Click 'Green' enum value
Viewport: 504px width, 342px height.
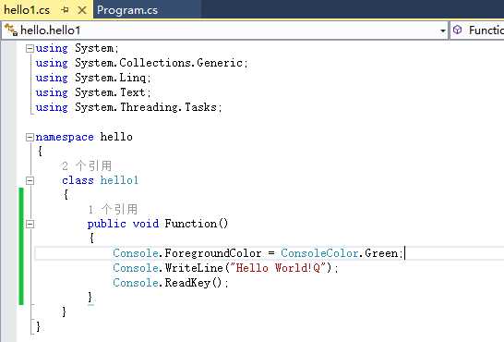381,253
